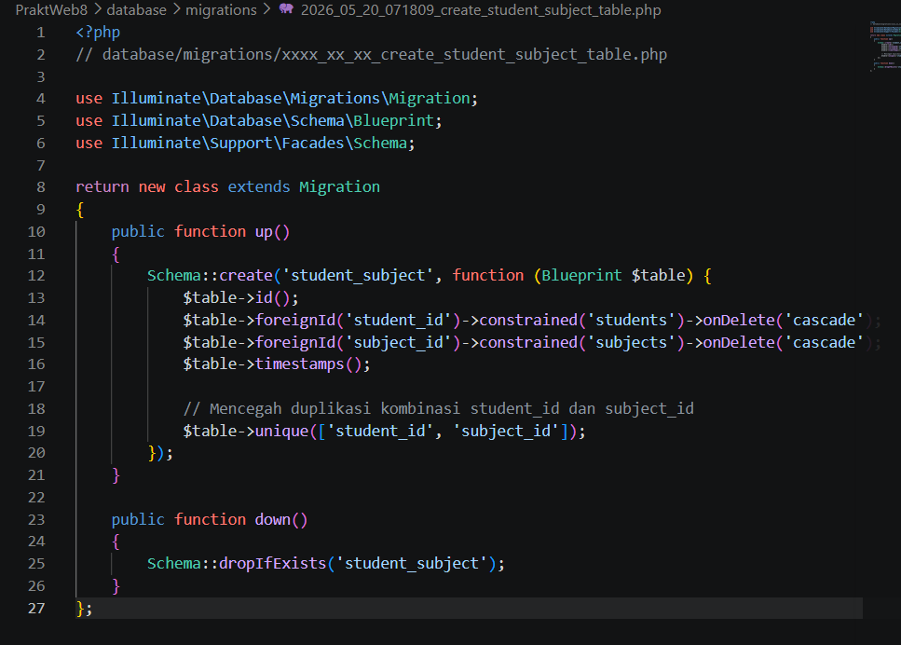Click the create_student_subject_table.php breadcrumb filename

481,9
